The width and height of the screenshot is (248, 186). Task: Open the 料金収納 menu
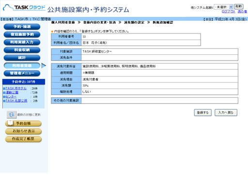tap(22, 50)
